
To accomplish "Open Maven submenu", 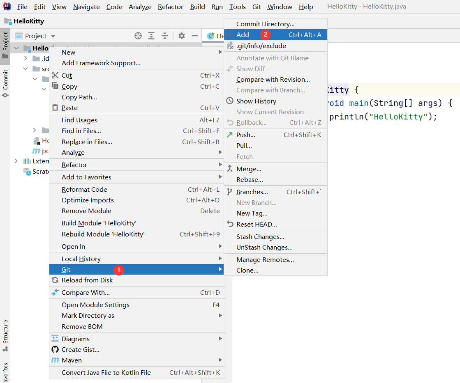I will (x=137, y=360).
